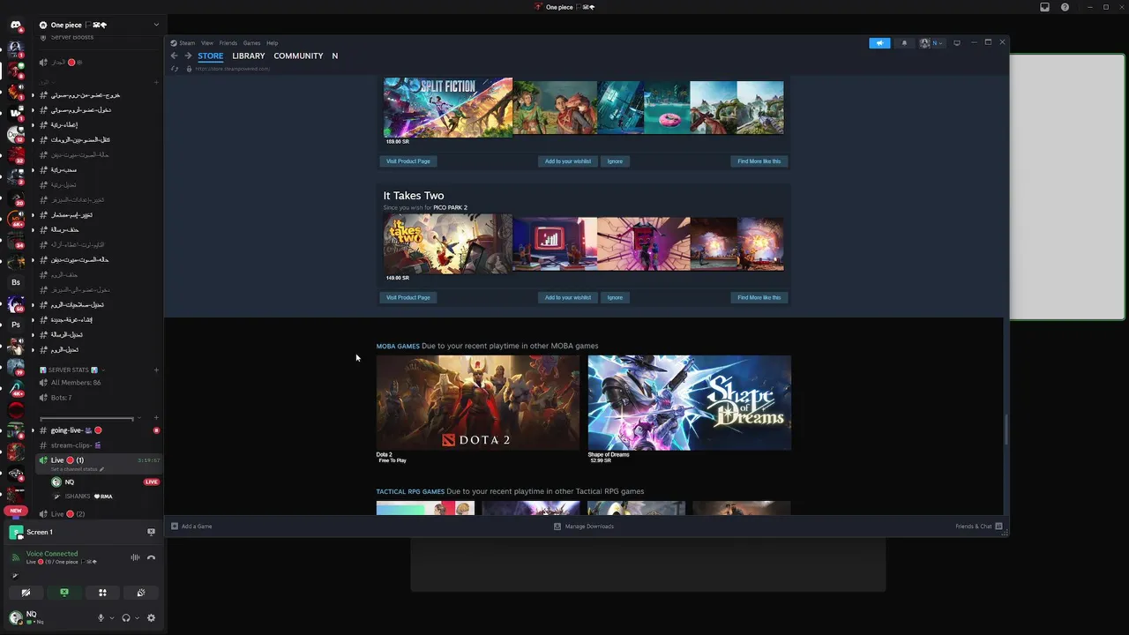Image resolution: width=1129 pixels, height=635 pixels.
Task: Switch Steam to Big Picture mode icon
Action: click(x=957, y=42)
